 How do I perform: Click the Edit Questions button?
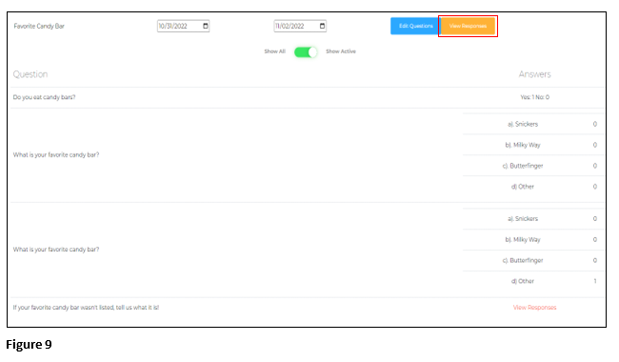click(x=415, y=26)
